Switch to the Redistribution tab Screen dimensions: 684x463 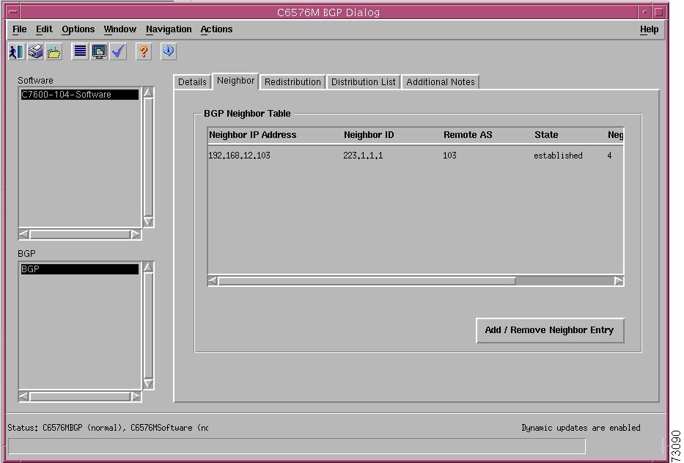pos(293,81)
